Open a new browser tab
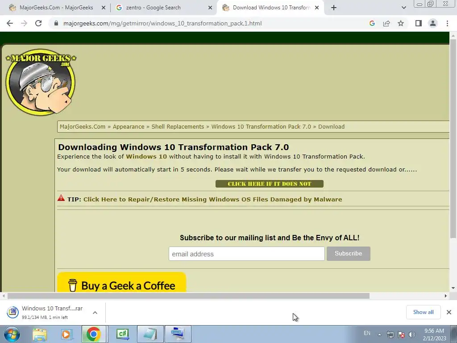The height and width of the screenshot is (343, 457). [334, 8]
